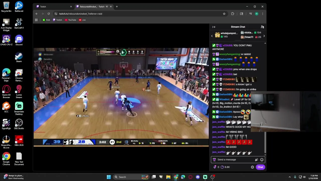Close the first Twitch tab
Screen dimensions: 321x181
(x=71, y=7)
